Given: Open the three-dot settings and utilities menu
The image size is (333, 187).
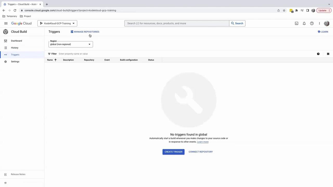Looking at the screenshot, I should click(319, 23).
